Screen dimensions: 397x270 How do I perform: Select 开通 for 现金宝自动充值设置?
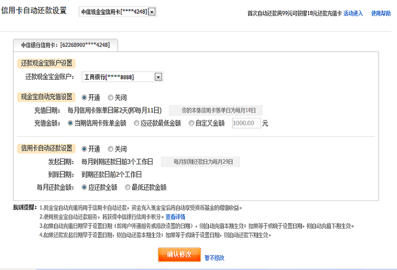pyautogui.click(x=84, y=97)
